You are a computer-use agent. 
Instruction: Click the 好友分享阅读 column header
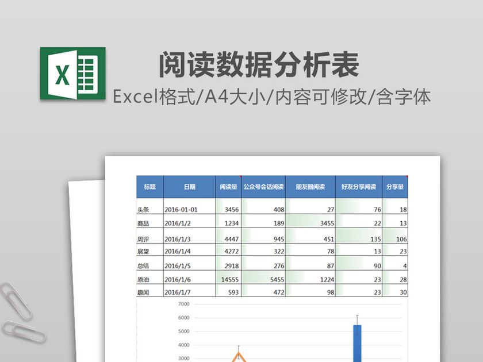pyautogui.click(x=358, y=187)
